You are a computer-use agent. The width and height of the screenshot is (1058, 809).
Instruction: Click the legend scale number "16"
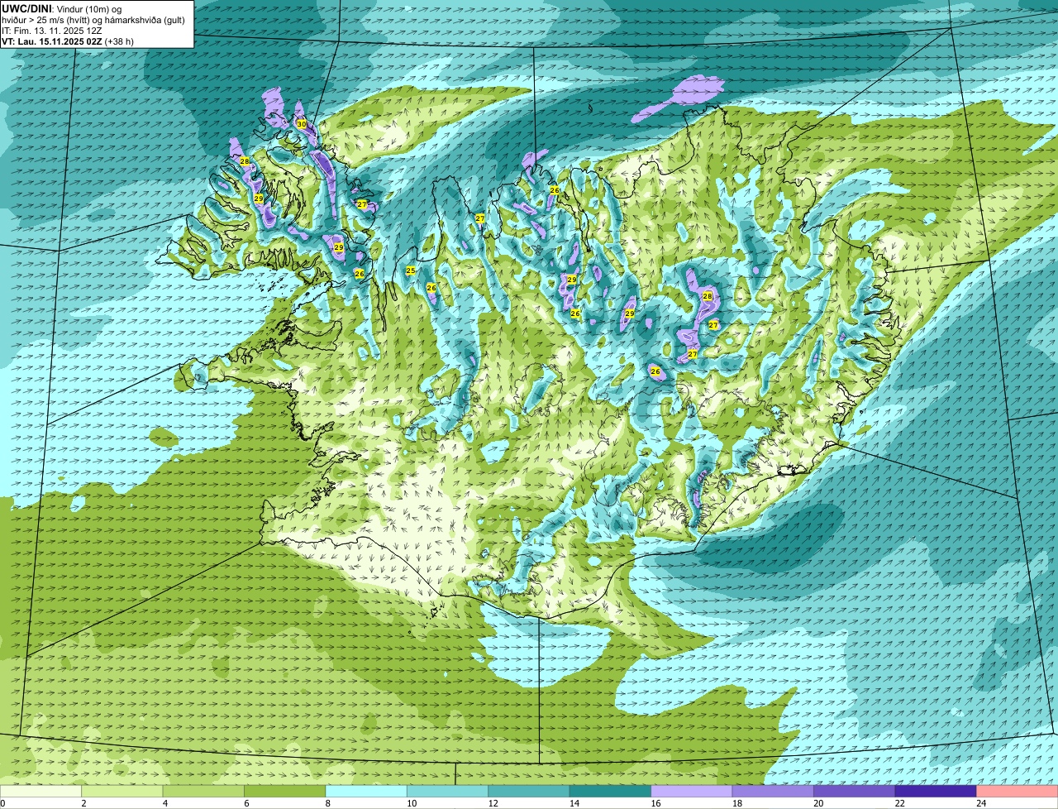click(x=655, y=803)
